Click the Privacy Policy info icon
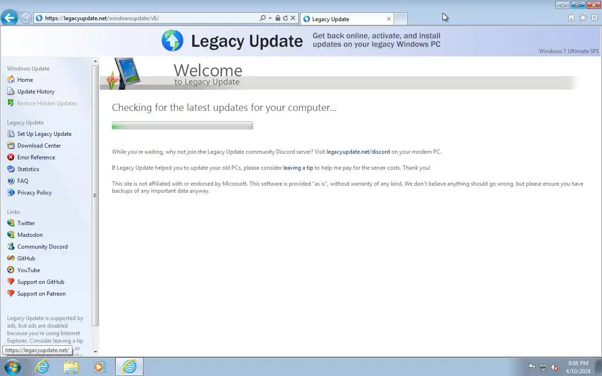Screen dimensions: 602x376 11,193
